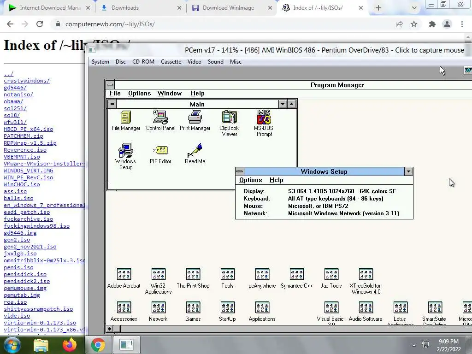Open PCem Cassette menu
Image resolution: width=472 pixels, height=354 pixels.
point(171,62)
